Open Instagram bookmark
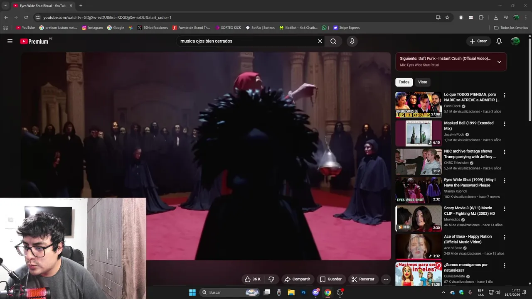The width and height of the screenshot is (532, 299). click(92, 28)
